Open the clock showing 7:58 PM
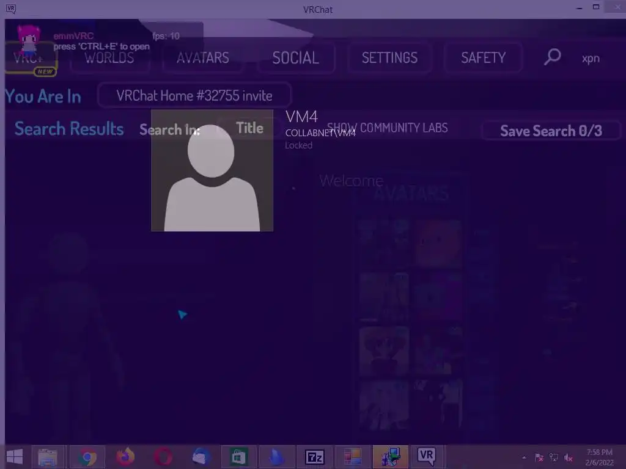This screenshot has width=626, height=469. [599, 457]
